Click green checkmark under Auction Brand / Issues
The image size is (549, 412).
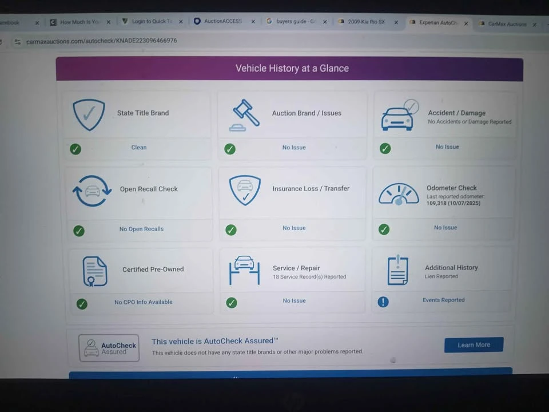click(x=230, y=149)
